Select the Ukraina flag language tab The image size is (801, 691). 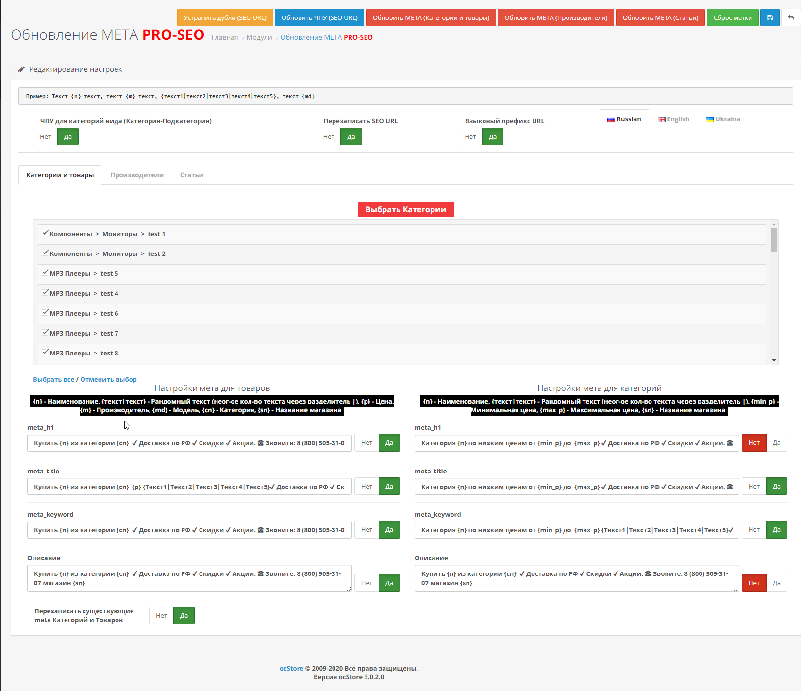tap(723, 119)
